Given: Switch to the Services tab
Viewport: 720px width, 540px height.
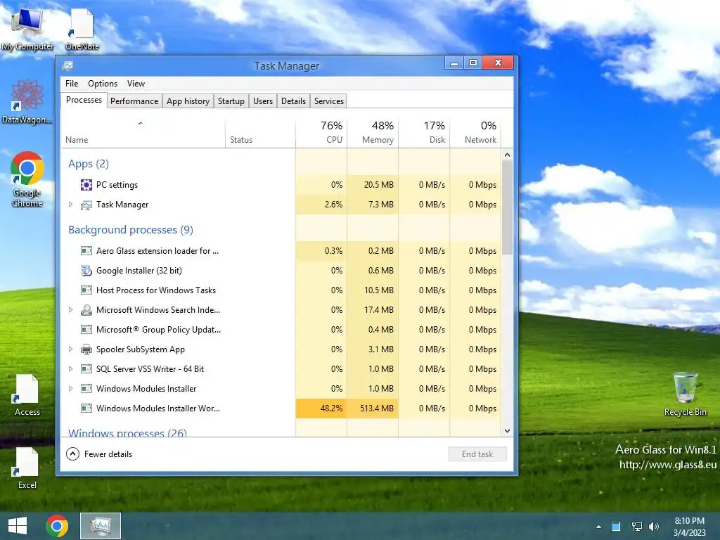Looking at the screenshot, I should pyautogui.click(x=329, y=101).
